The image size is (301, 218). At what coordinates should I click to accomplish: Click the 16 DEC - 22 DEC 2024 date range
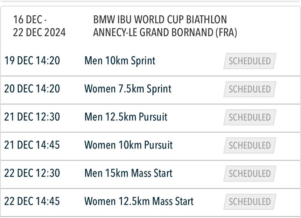pos(39,26)
